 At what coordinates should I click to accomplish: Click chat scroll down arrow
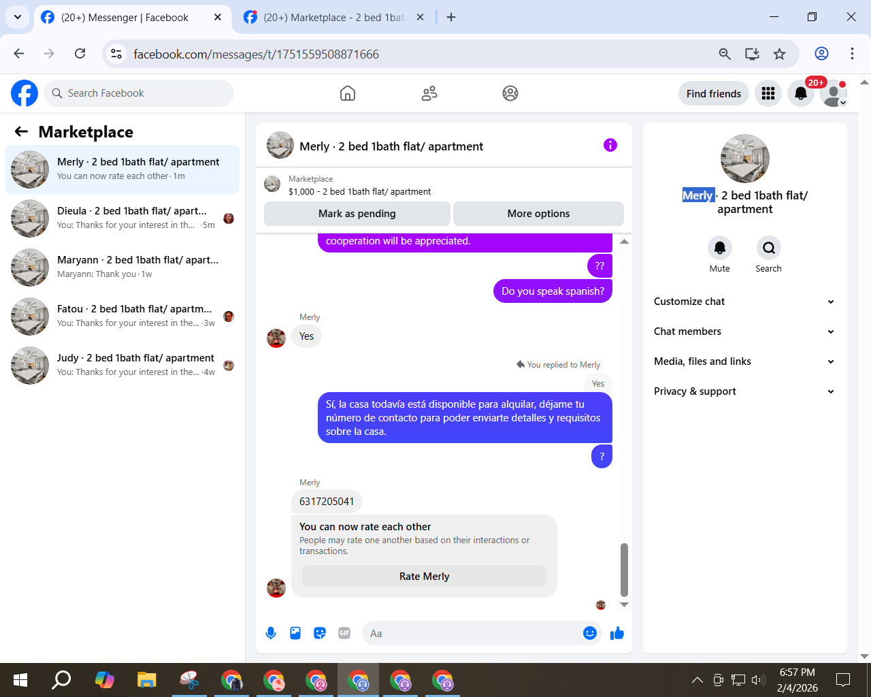624,604
